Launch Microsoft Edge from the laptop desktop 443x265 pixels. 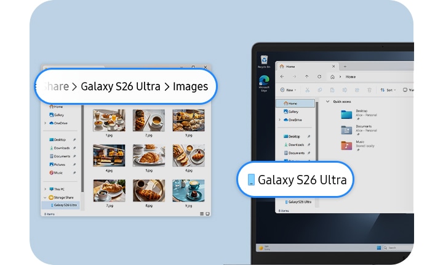(264, 84)
